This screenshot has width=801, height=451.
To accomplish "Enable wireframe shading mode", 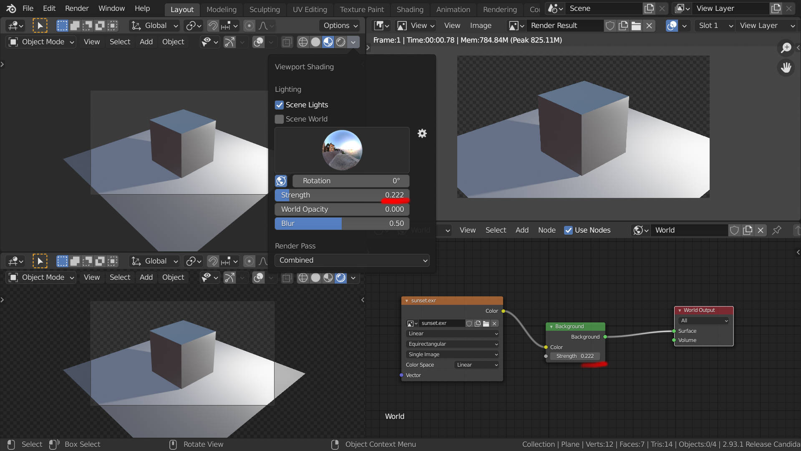I will (x=302, y=42).
